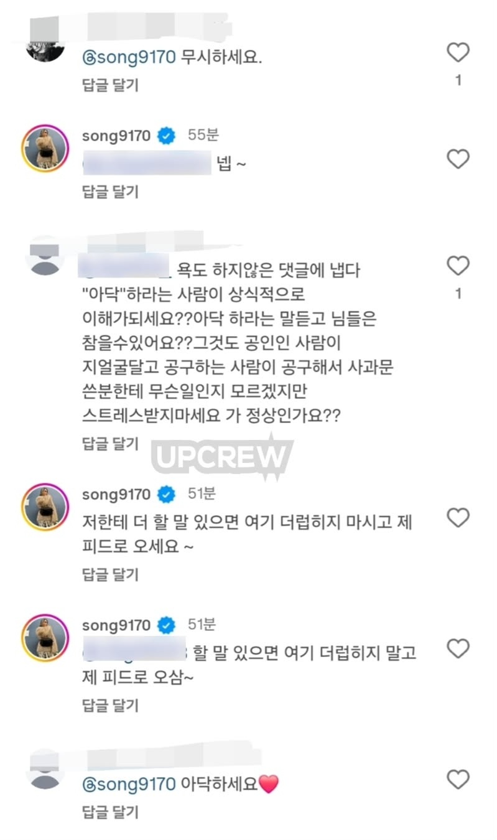Open song9170's profile picture on the "넵 ~" reply

coord(45,147)
